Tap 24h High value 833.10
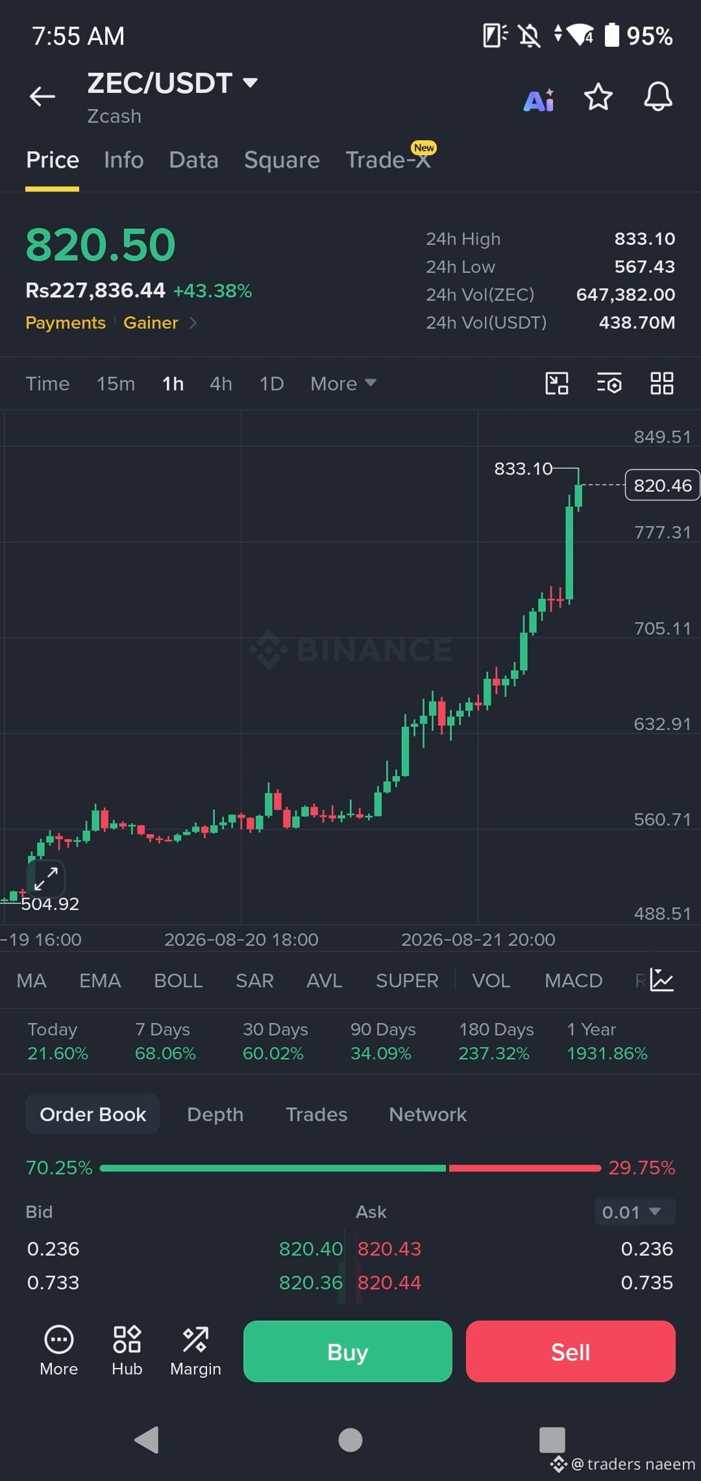 pyautogui.click(x=645, y=239)
